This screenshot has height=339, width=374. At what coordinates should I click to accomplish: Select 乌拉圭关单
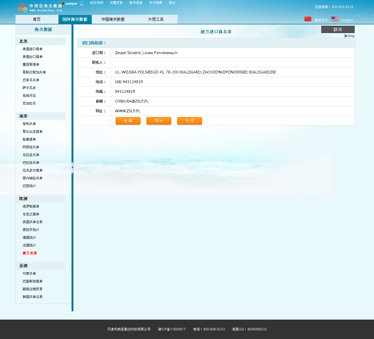tap(31, 155)
